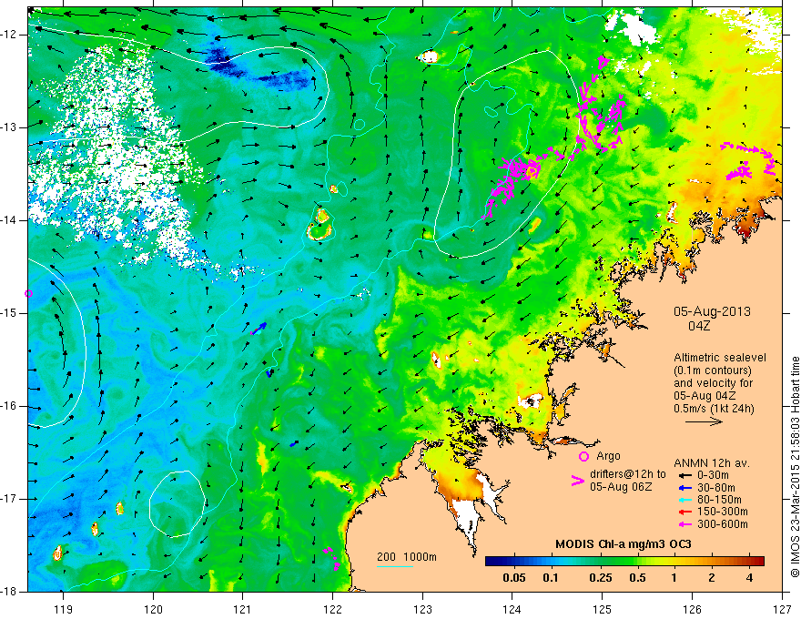Click the cyan 200 1000m isobath legend line

395,566
